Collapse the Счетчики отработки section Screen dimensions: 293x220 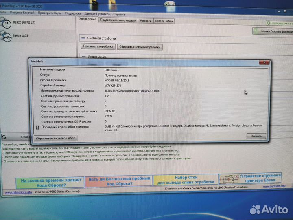(83, 38)
